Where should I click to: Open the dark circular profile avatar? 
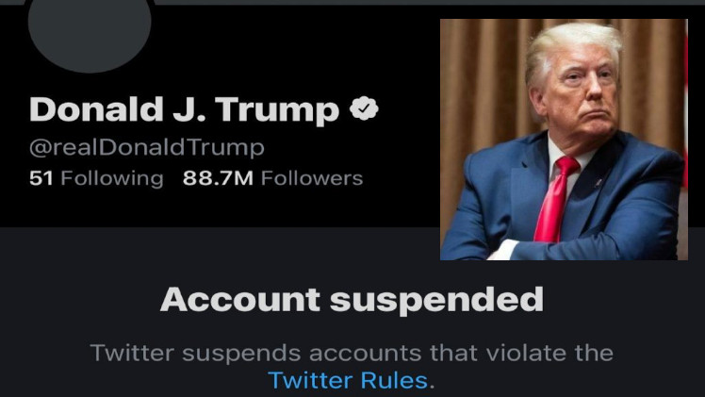click(90, 28)
